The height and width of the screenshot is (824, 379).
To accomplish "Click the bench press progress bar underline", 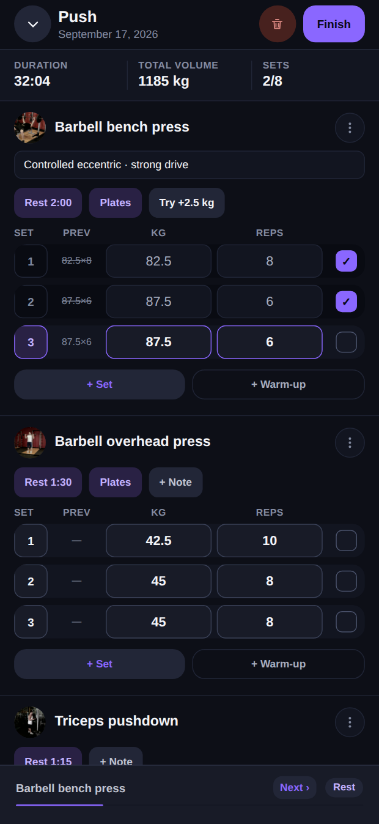I will tap(59, 805).
